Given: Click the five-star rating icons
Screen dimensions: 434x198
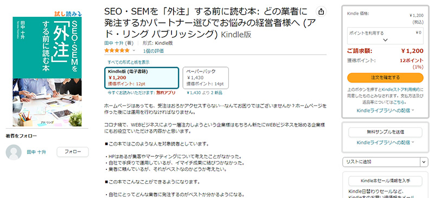Looking at the screenshot, I should (x=117, y=50).
